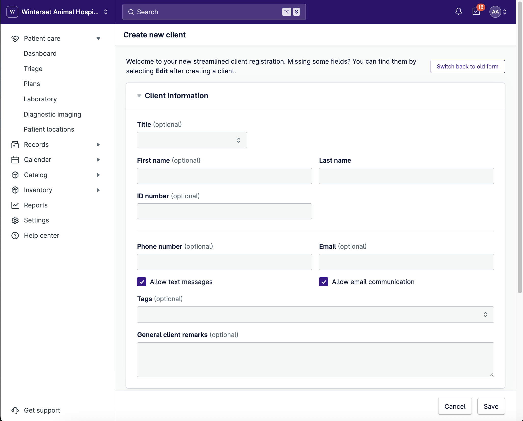Uncheck Allow email communication

click(x=324, y=282)
